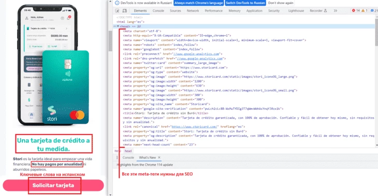Switch to the Elements tab
The width and height of the screenshot is (378, 196).
point(140,11)
